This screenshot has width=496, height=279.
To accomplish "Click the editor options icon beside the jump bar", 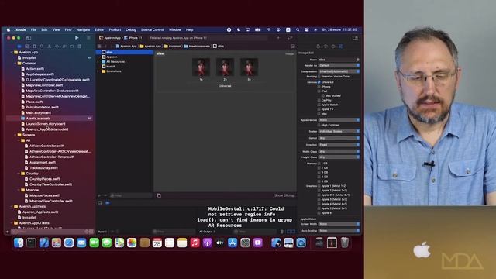I will tap(292, 46).
